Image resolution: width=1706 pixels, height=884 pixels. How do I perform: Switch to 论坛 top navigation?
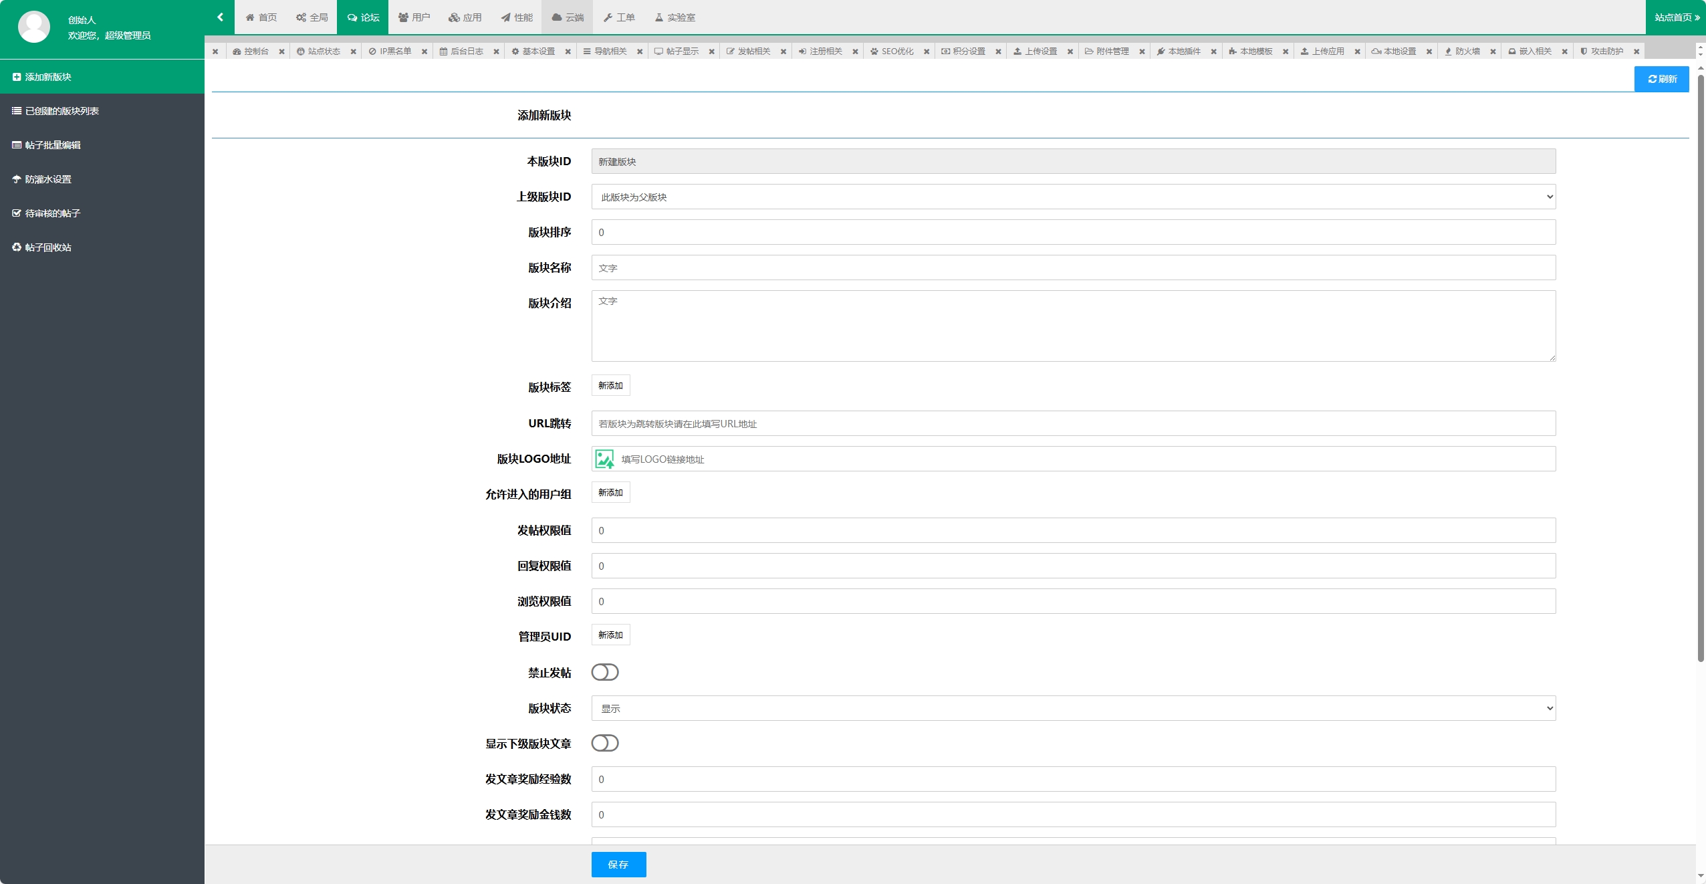click(363, 17)
